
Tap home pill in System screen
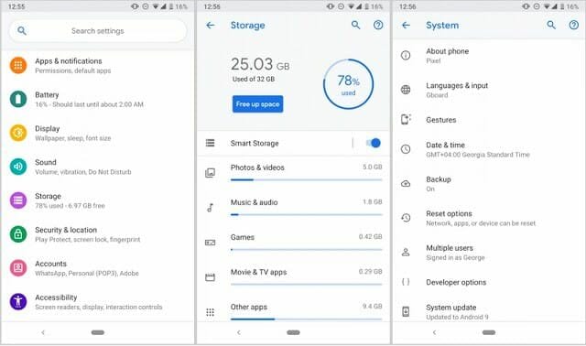tap(489, 332)
